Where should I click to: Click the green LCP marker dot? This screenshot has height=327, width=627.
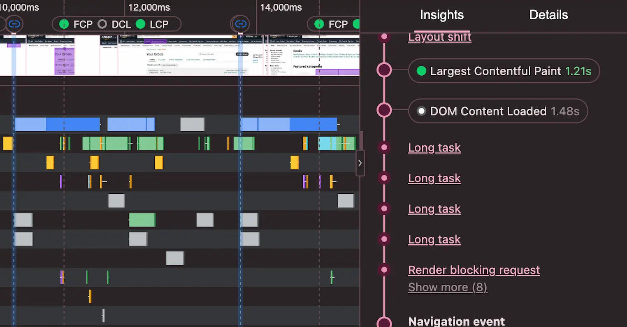point(140,24)
